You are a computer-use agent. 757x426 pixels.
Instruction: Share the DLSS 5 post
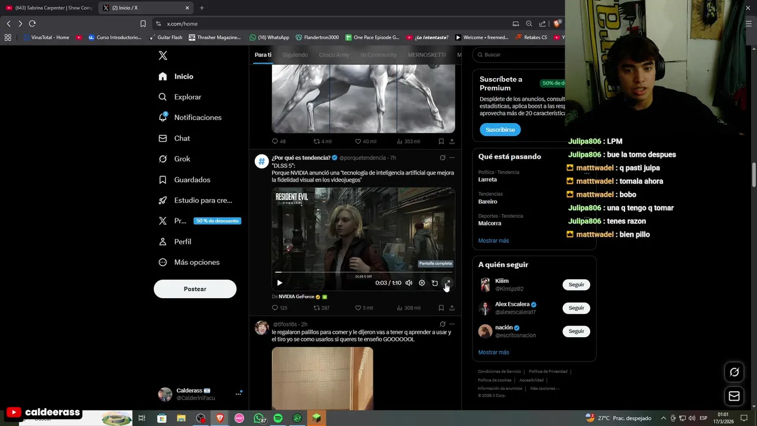tap(452, 308)
